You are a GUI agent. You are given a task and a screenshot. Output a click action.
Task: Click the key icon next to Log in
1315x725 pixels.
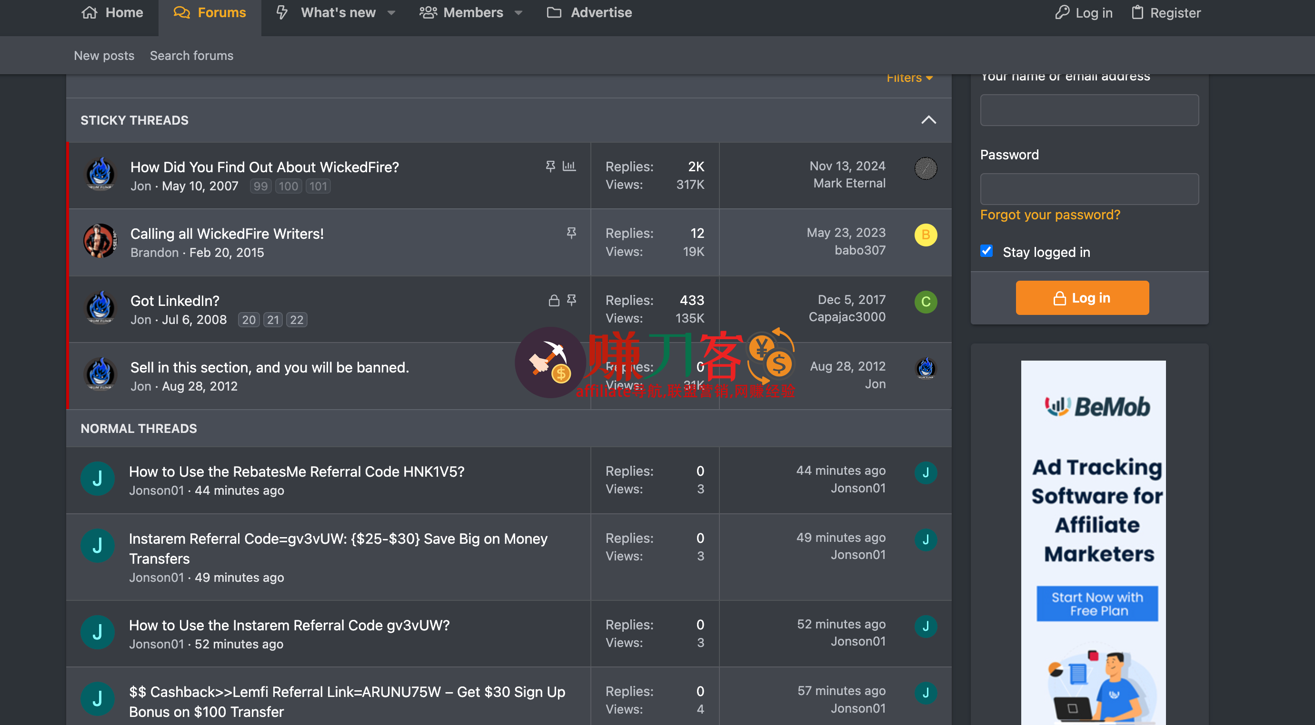point(1062,12)
